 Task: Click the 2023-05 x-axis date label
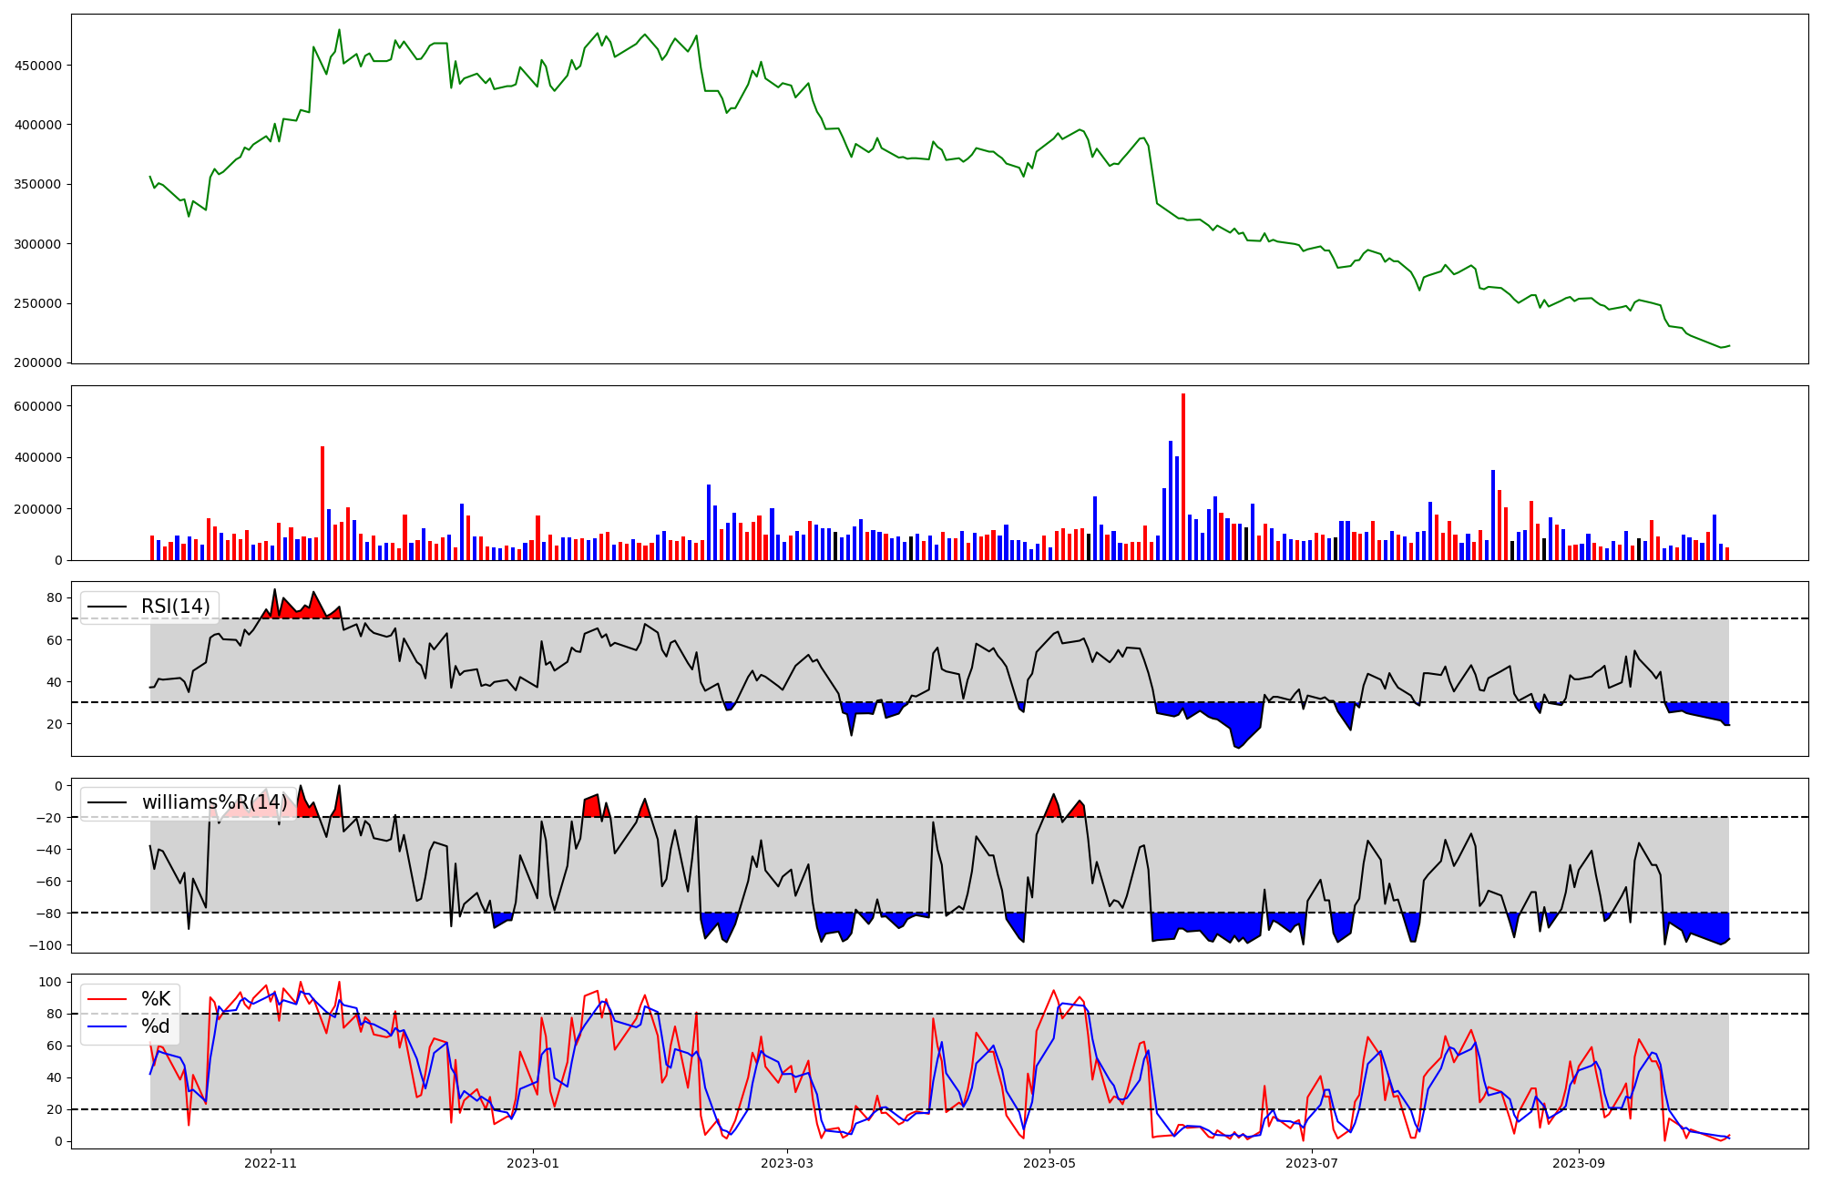point(1049,1163)
